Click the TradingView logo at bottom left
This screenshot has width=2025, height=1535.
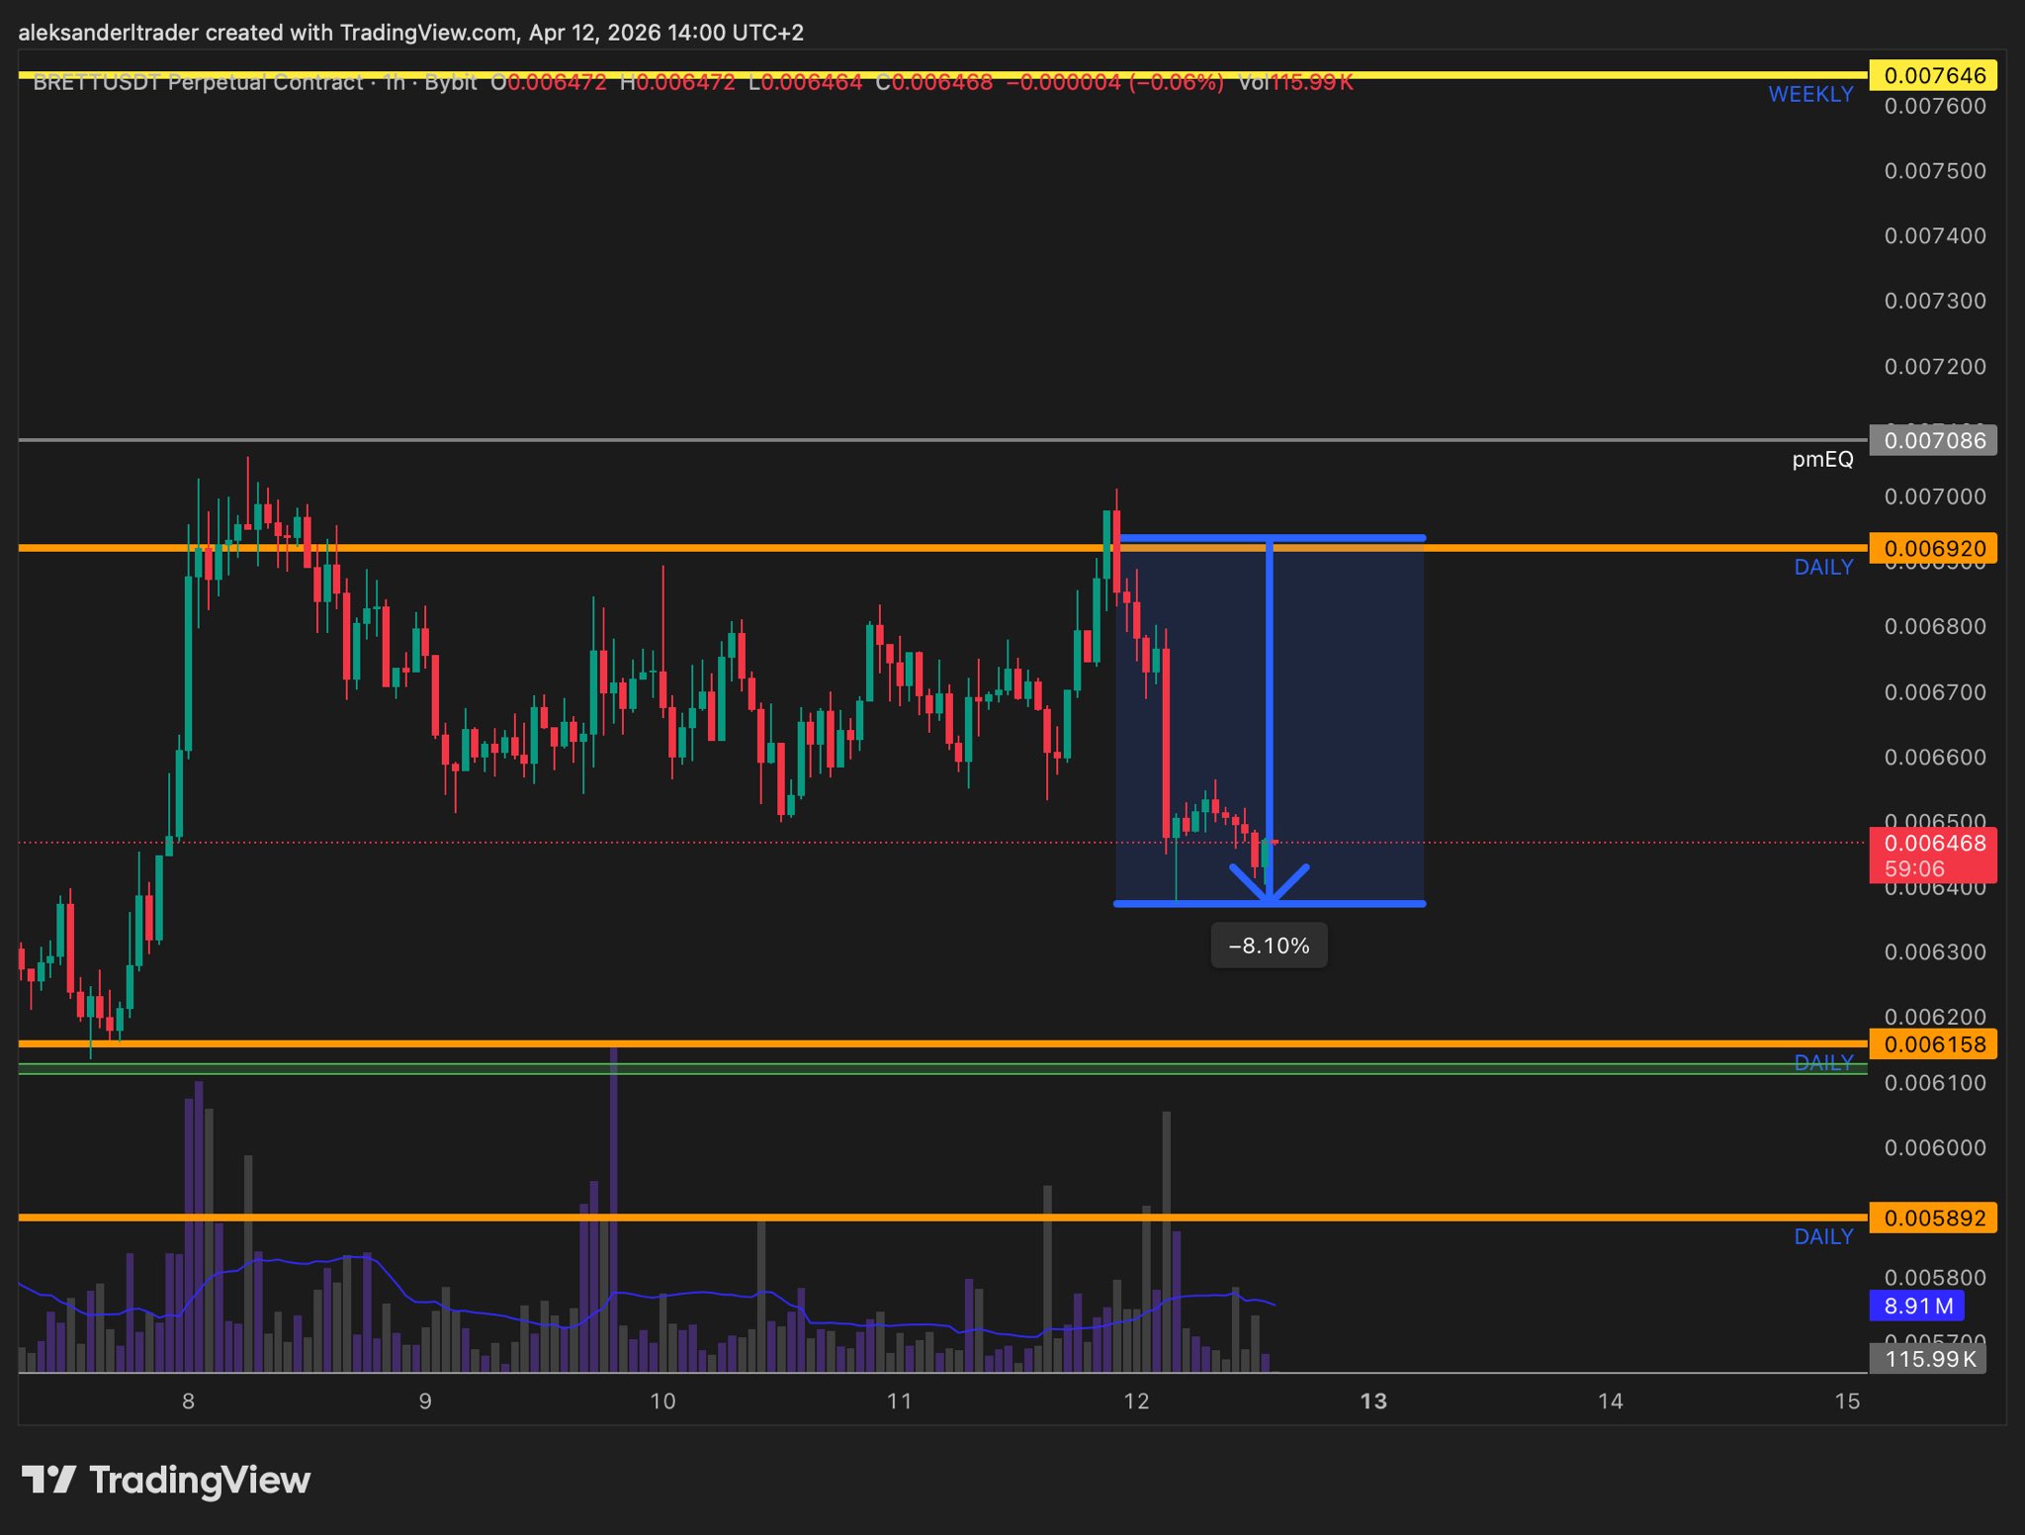click(x=166, y=1480)
